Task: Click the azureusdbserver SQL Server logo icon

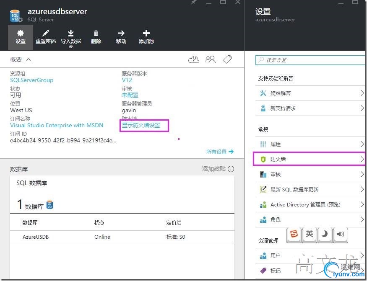Action: pyautogui.click(x=16, y=16)
